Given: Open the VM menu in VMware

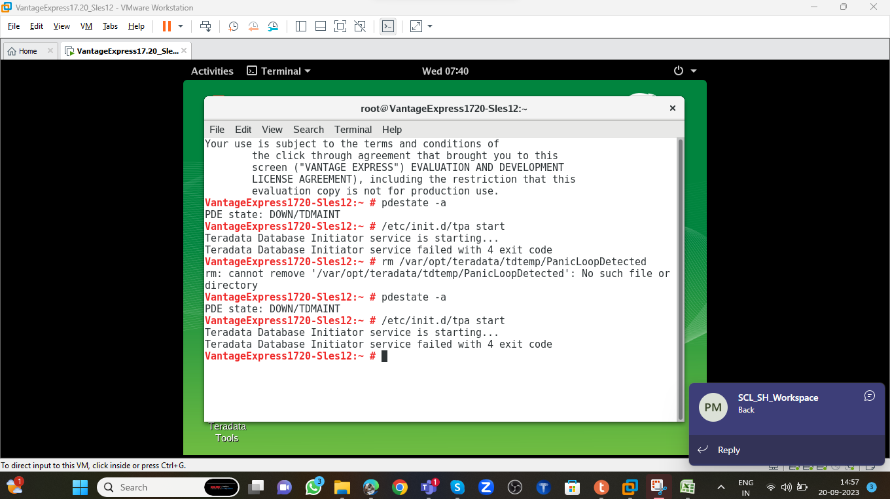Looking at the screenshot, I should (86, 26).
